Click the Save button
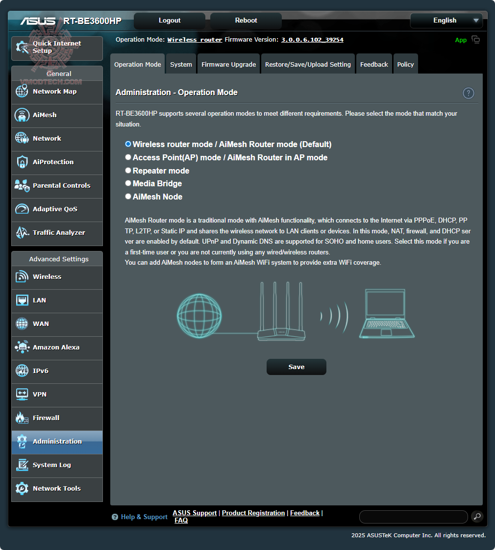This screenshot has height=550, width=495. [297, 367]
